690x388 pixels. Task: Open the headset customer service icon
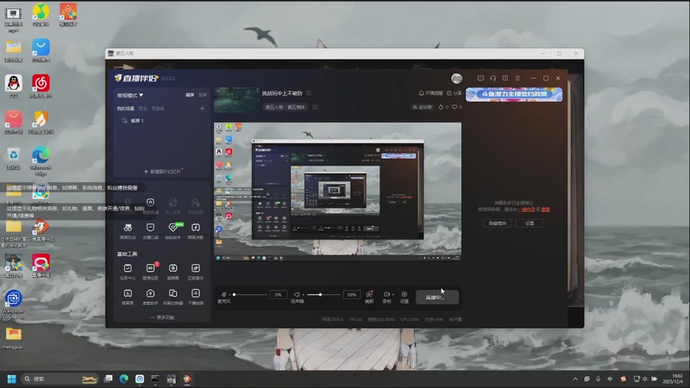pos(492,78)
